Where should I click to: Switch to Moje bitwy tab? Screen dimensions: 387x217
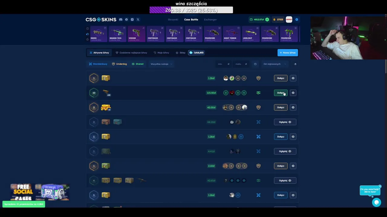(x=161, y=53)
